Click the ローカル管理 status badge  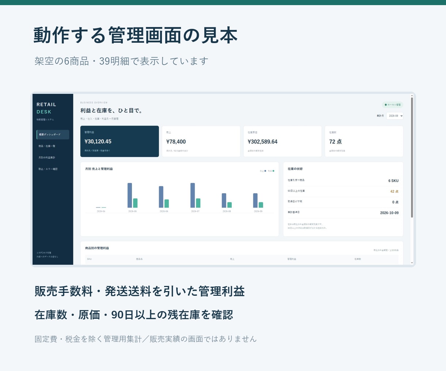[x=393, y=105]
